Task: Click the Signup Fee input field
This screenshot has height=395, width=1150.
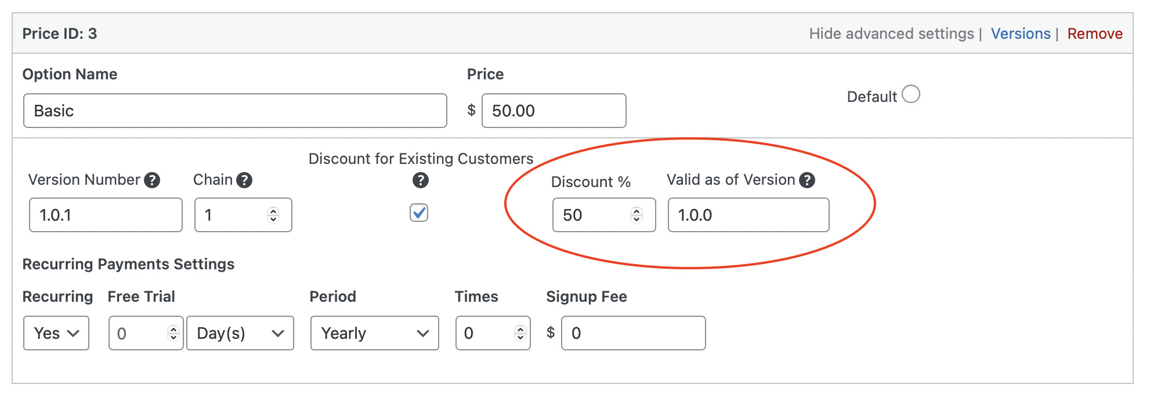Action: 633,333
